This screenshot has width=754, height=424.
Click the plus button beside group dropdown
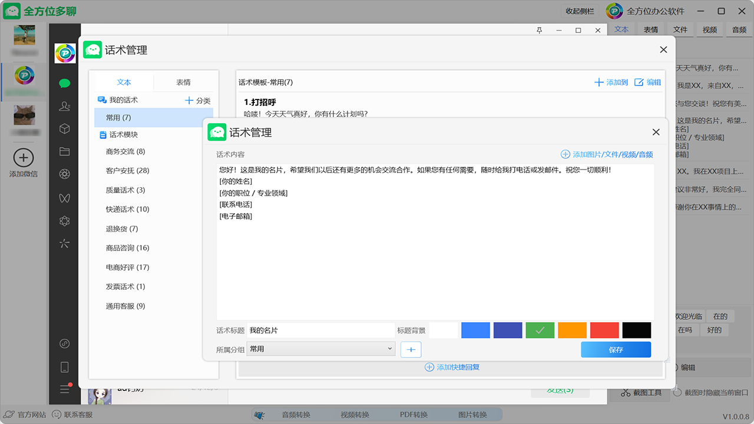pyautogui.click(x=411, y=350)
